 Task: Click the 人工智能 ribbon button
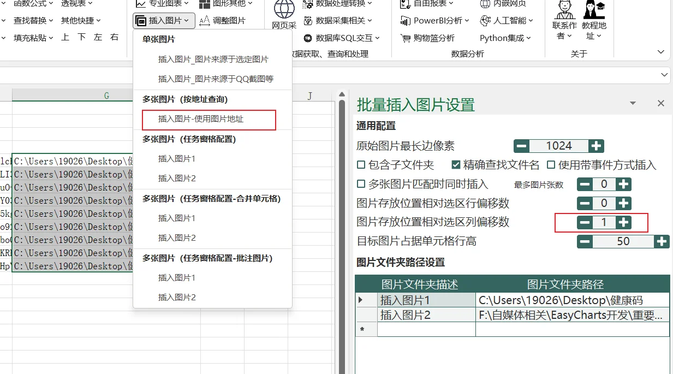click(x=507, y=21)
